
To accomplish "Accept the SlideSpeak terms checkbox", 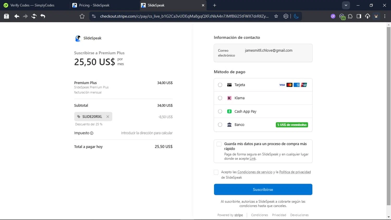I will point(216,172).
